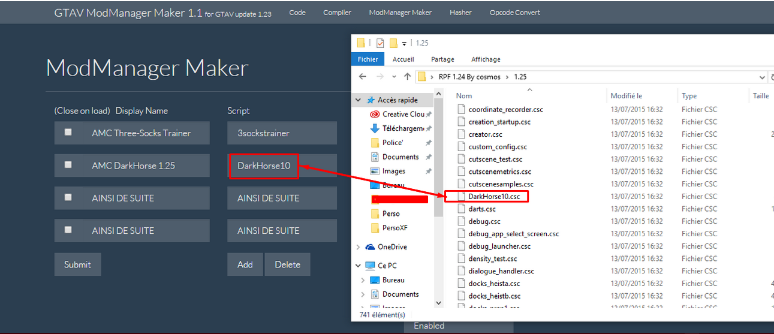Click the PersoXF folder icon
774x334 pixels.
[375, 228]
